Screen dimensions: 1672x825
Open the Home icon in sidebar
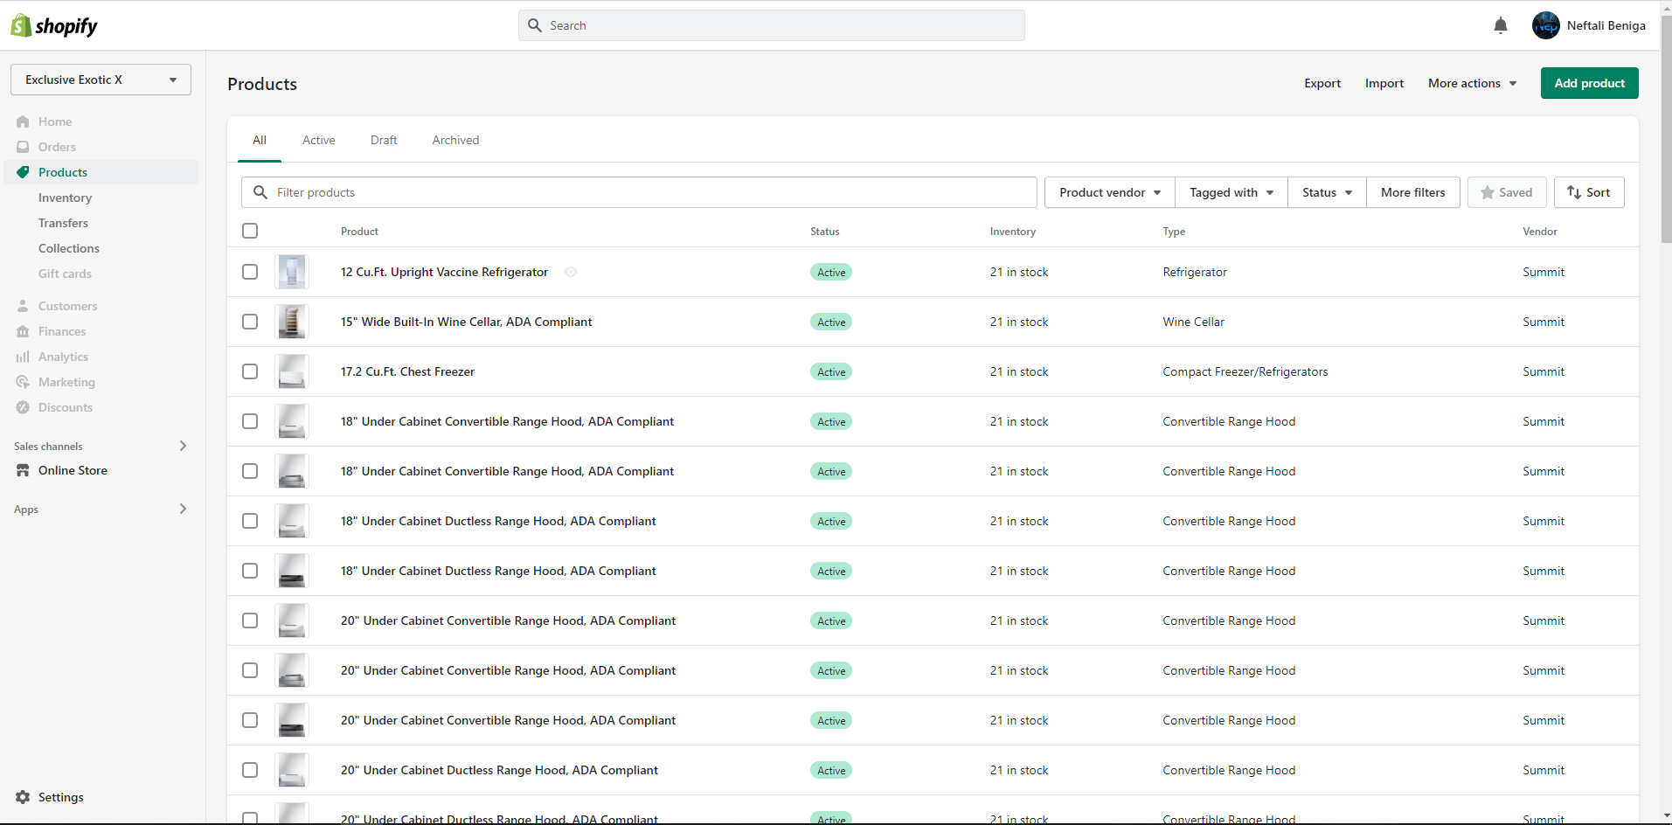point(23,121)
